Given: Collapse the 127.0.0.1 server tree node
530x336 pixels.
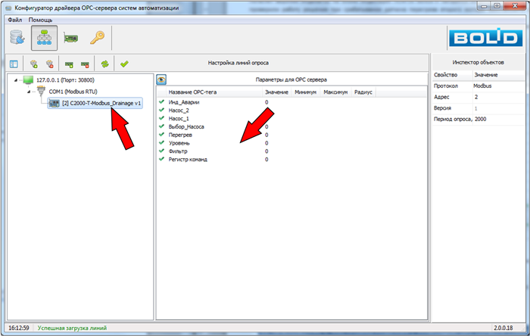Looking at the screenshot, I should tap(17, 80).
